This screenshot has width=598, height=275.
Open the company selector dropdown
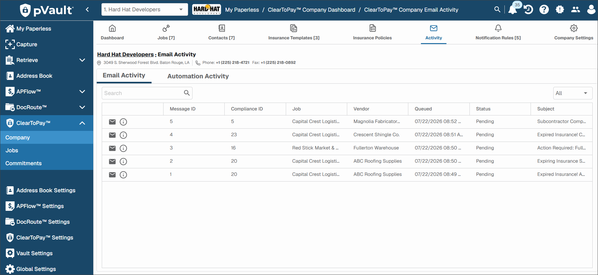[x=145, y=9]
